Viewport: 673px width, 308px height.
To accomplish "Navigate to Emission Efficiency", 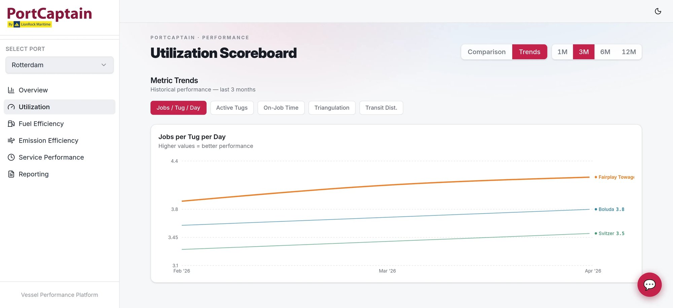I will [x=60, y=141].
